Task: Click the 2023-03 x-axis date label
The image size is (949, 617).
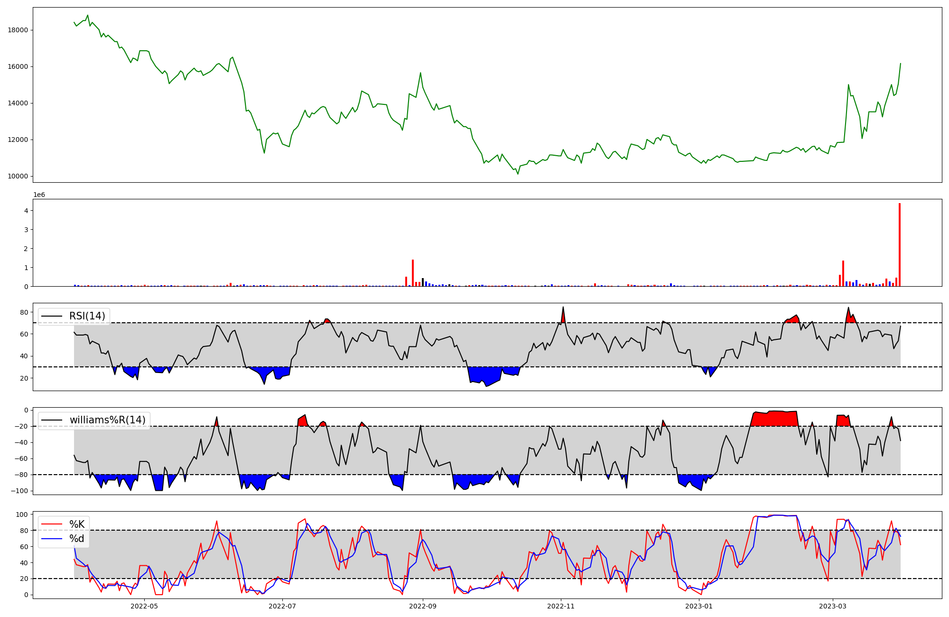Action: [x=833, y=606]
